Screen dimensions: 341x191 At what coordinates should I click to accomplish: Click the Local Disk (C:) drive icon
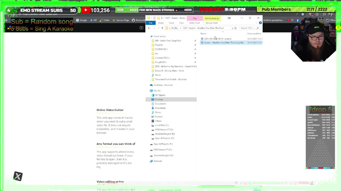tap(153, 125)
